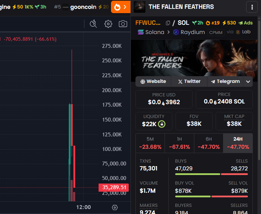This screenshot has width=261, height=214.
Task: Copy the FFWUC token address
Action: 168,23
